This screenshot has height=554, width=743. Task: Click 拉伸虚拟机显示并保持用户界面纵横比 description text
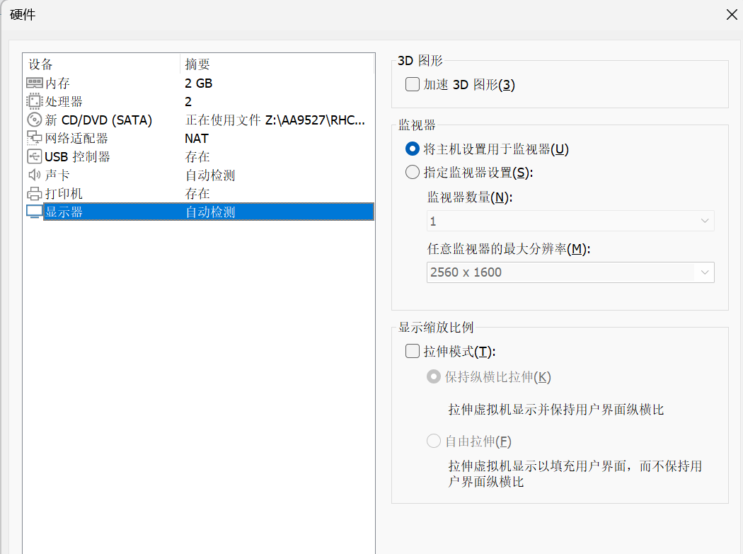pos(555,410)
